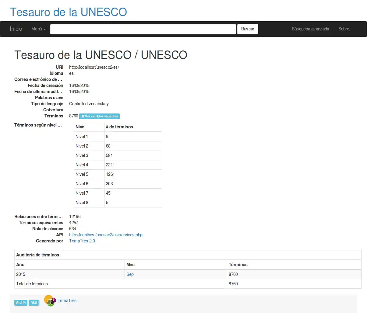Screen dimensions: 367x313
Task: Expand the Menú dropdown
Action: click(38, 29)
